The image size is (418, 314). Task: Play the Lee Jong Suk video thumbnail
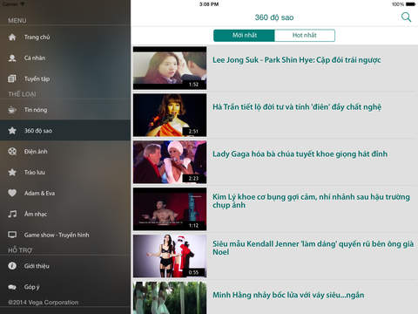(x=170, y=68)
